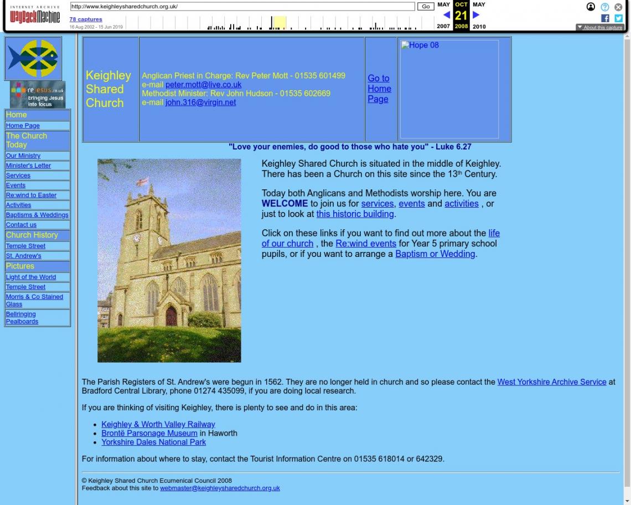Open Minister's Letter sidebar link
Image resolution: width=631 pixels, height=505 pixels.
[x=28, y=166]
